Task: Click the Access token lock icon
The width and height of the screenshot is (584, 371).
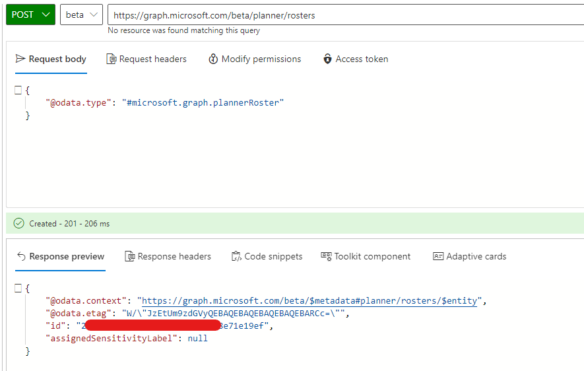Action: (x=327, y=59)
